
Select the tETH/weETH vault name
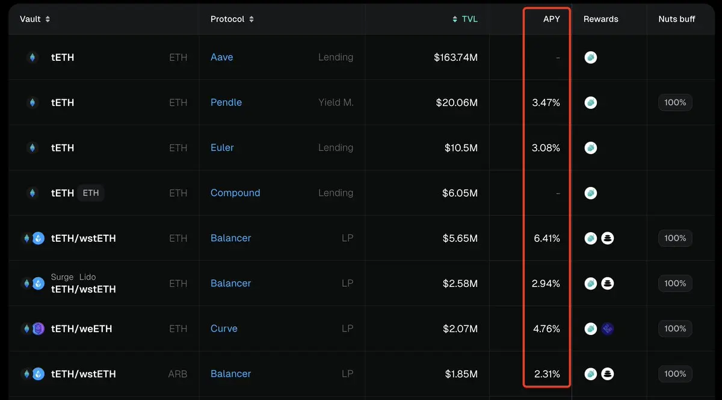pyautogui.click(x=82, y=328)
